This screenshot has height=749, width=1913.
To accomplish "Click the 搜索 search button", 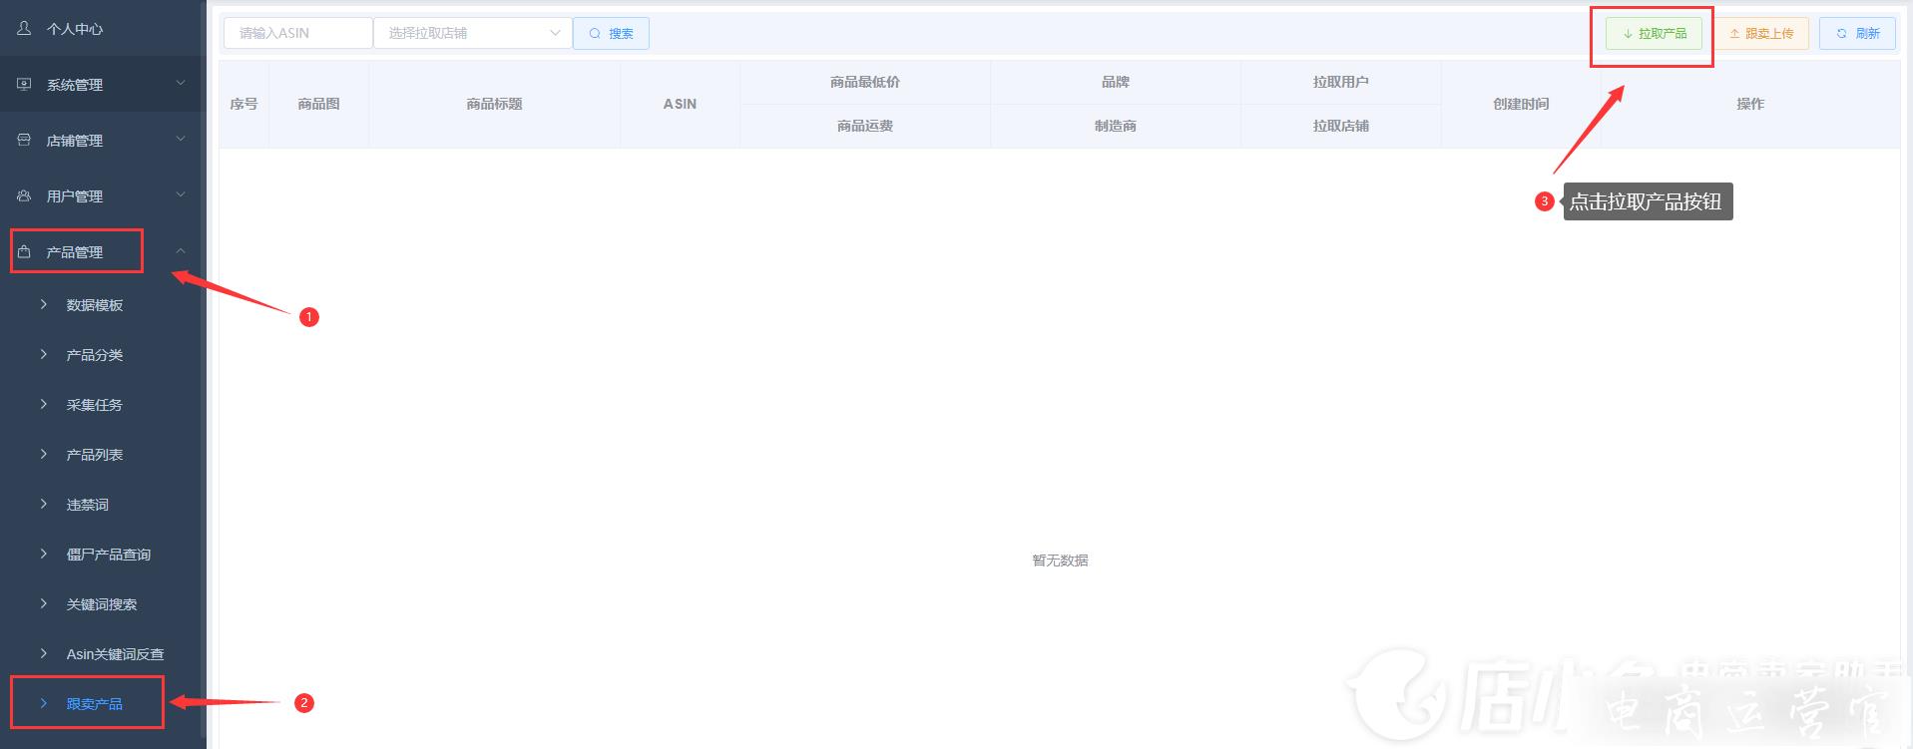I will coord(611,33).
